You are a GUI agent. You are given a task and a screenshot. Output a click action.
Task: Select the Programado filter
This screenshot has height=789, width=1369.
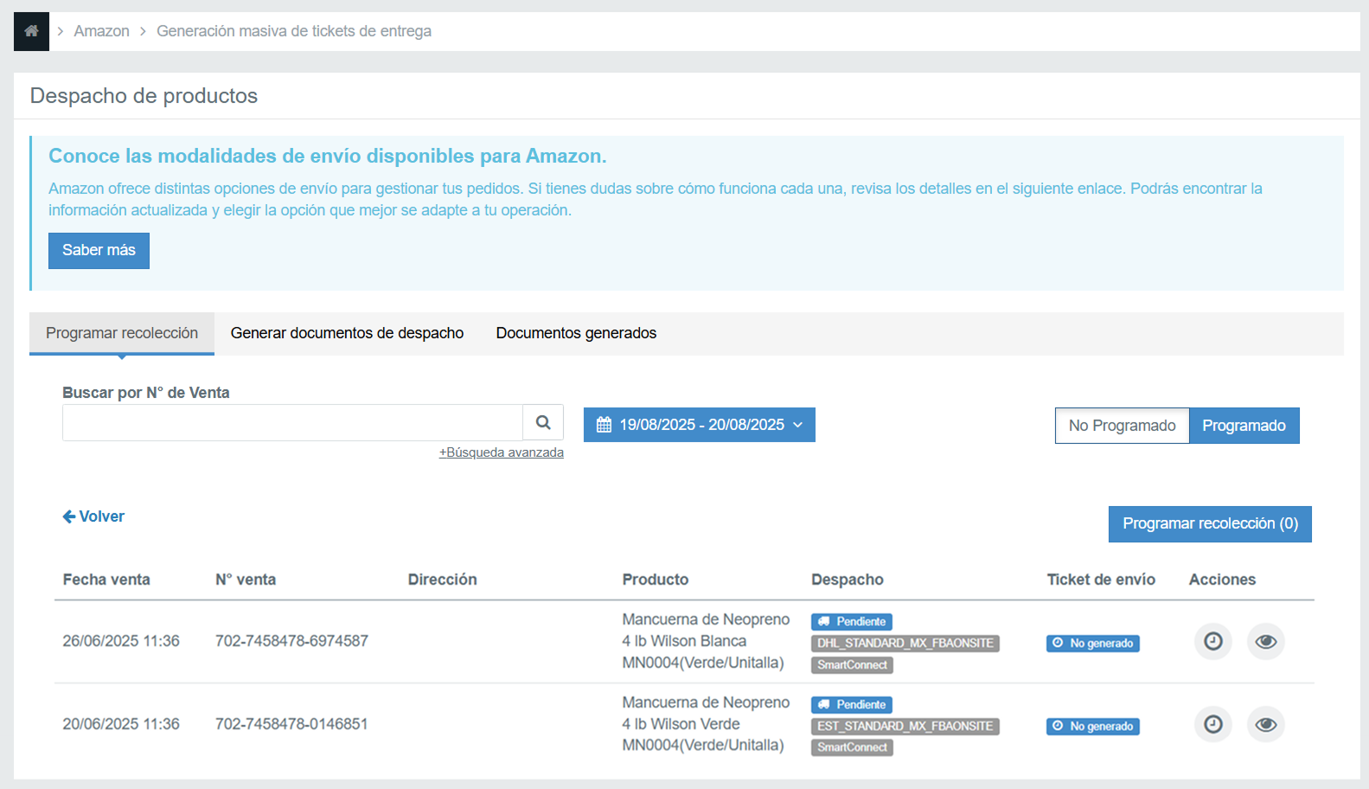(1244, 426)
